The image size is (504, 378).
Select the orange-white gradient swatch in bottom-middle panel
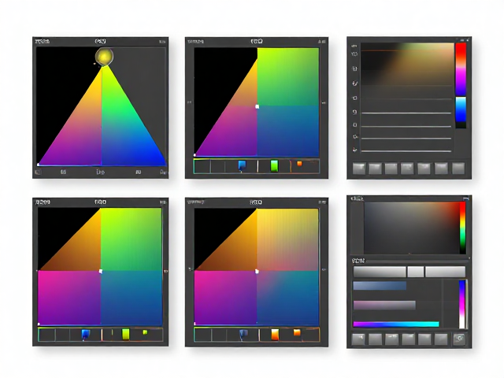[x=275, y=334]
